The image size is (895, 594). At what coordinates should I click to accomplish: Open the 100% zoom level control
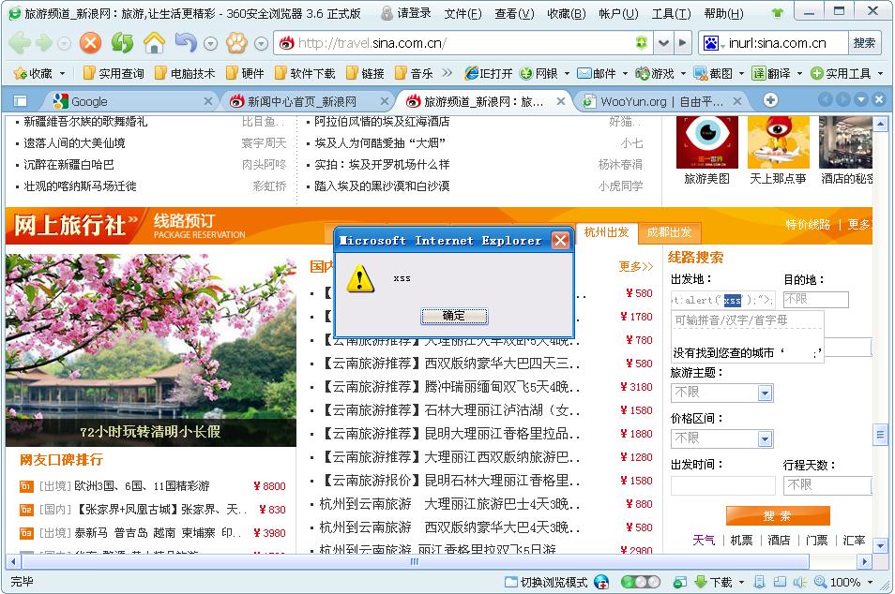click(x=843, y=582)
